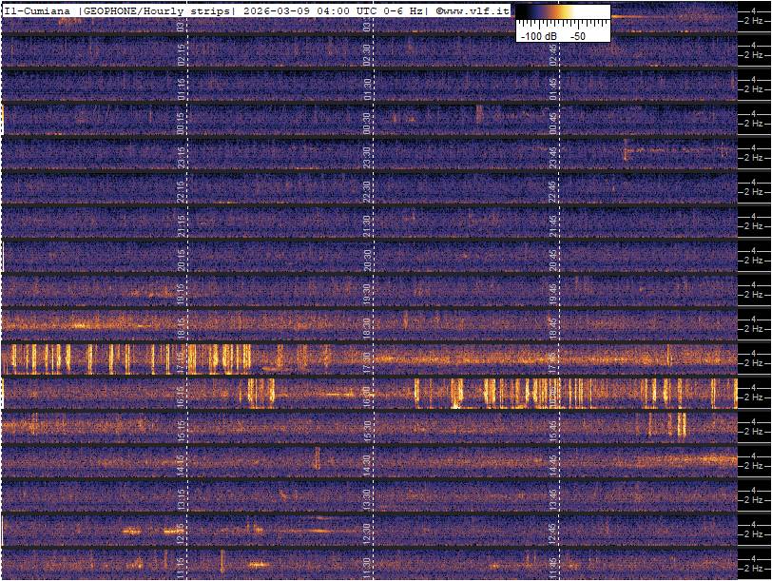This screenshot has width=772, height=581.
Task: Click the 19:30 time marker
Action: 367,293
